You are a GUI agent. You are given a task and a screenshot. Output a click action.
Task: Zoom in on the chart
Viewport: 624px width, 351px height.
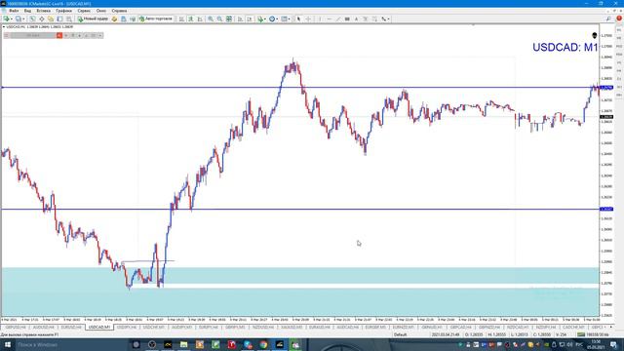click(211, 19)
